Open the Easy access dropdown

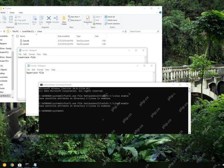click(x=75, y=20)
